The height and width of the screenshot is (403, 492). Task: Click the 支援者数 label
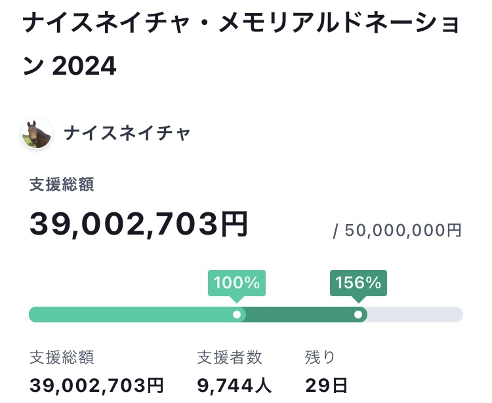pyautogui.click(x=230, y=357)
